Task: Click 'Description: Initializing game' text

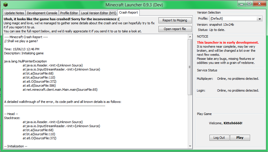Action: pos(24,53)
